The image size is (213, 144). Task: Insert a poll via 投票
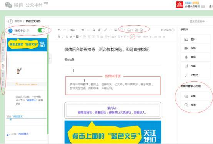[x=196, y=66]
